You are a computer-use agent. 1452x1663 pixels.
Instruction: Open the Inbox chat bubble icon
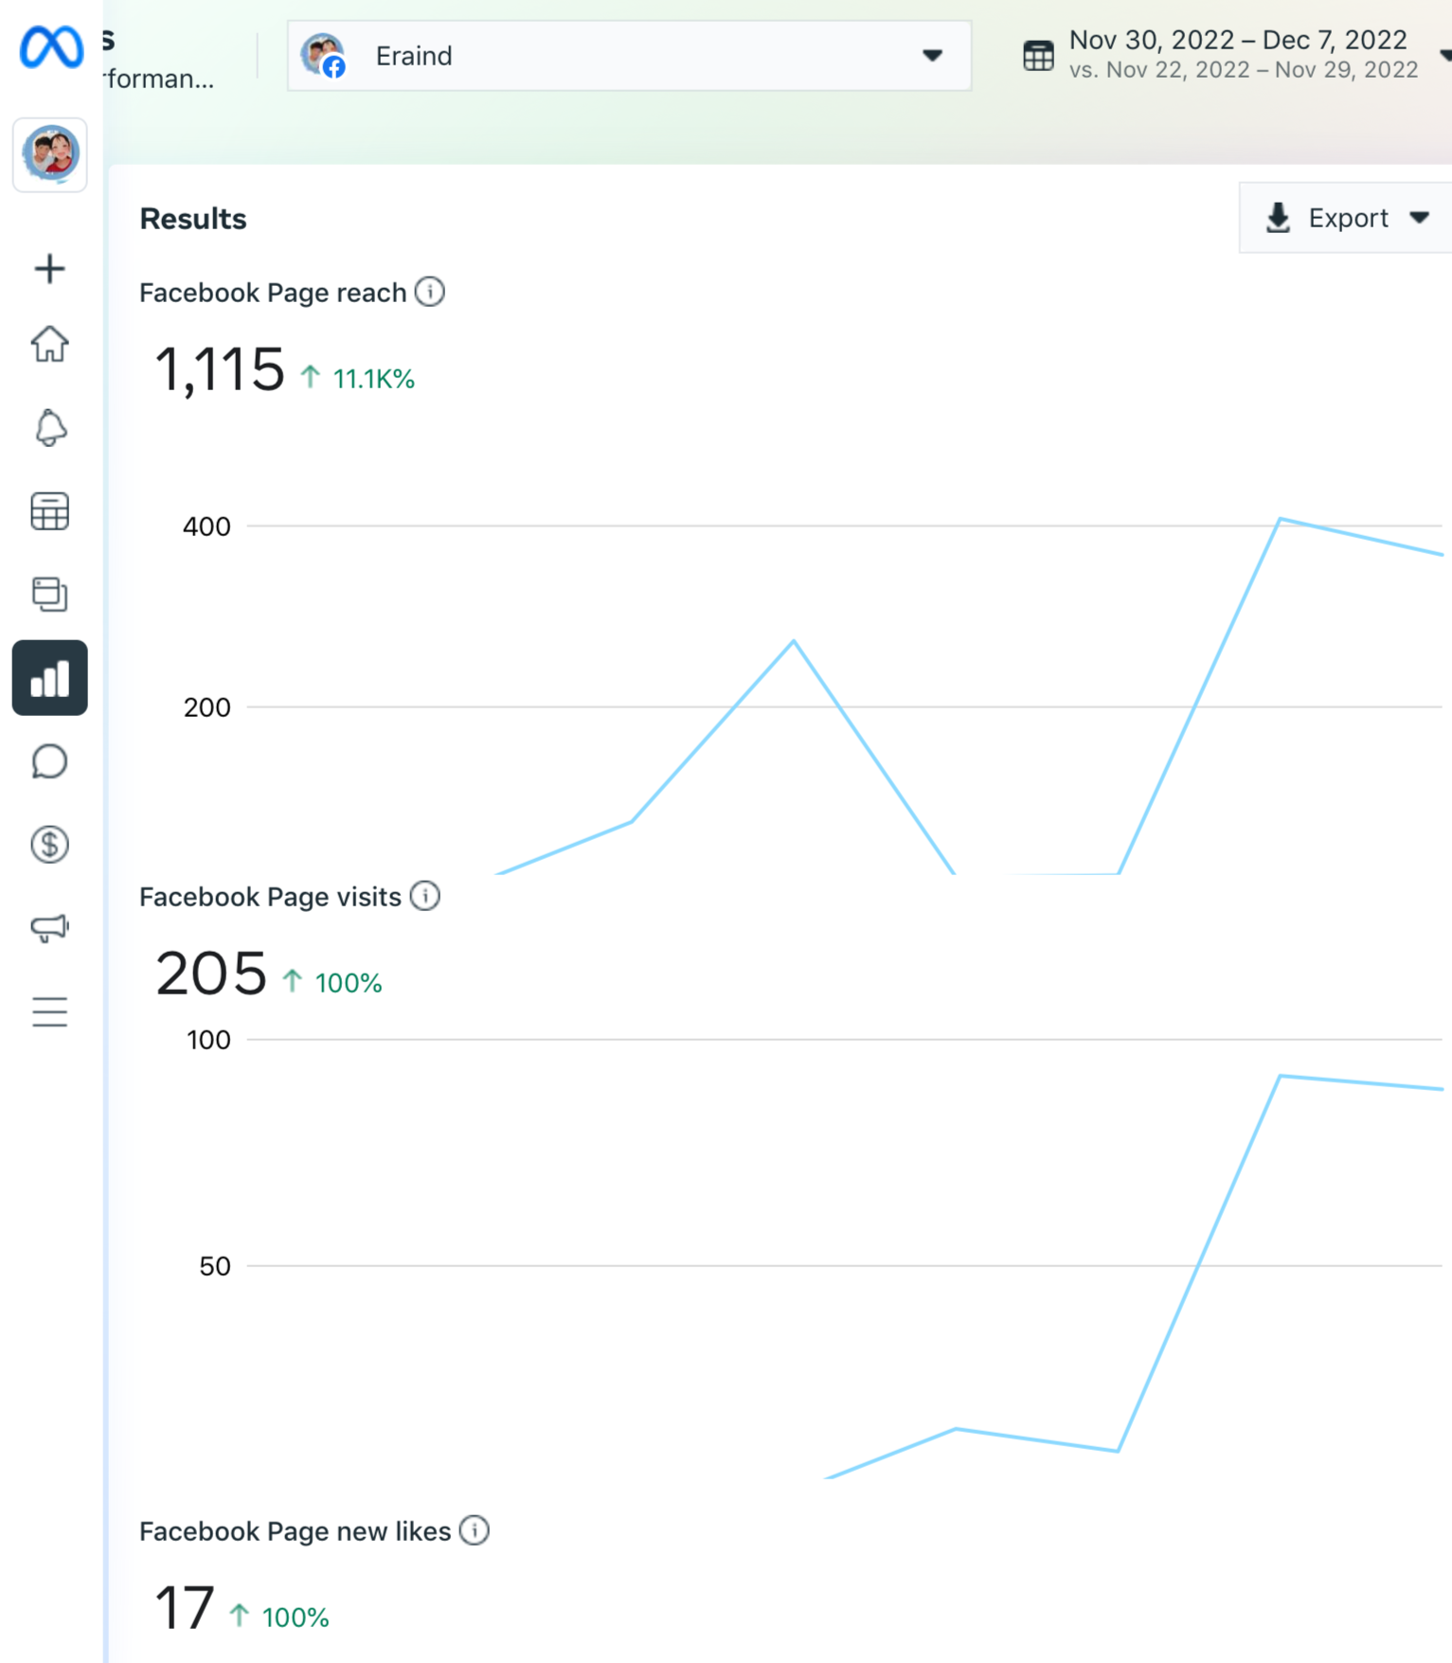point(50,761)
